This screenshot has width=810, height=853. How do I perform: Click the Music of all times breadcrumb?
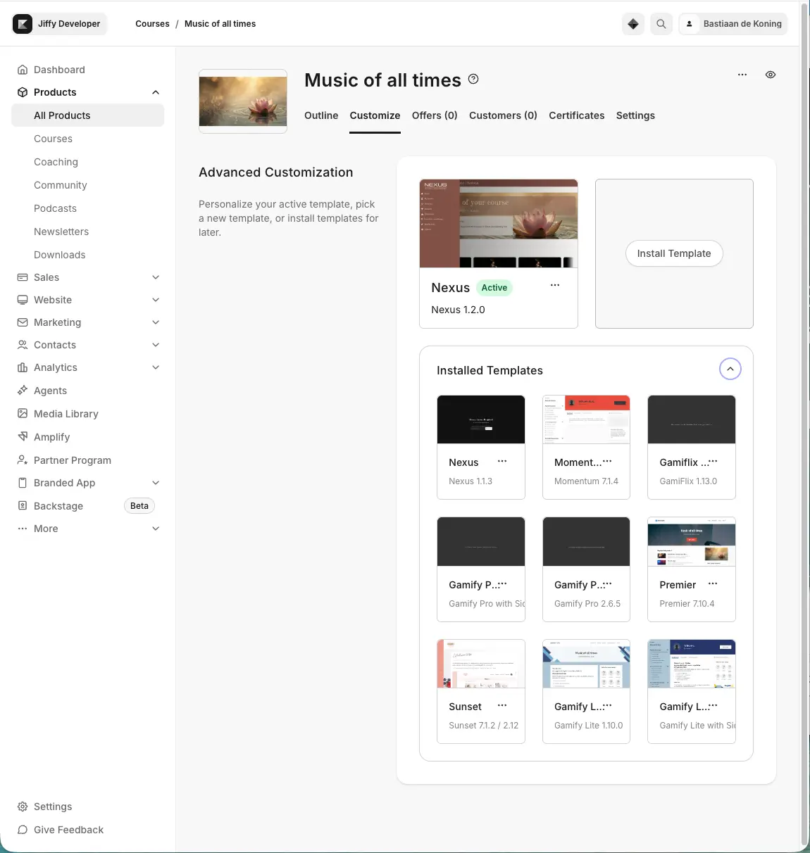(x=220, y=24)
